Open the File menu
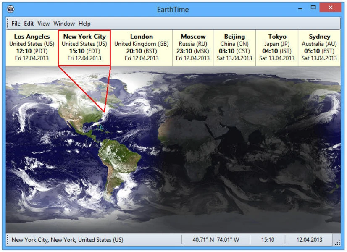This screenshot has width=347, height=252. pyautogui.click(x=16, y=24)
